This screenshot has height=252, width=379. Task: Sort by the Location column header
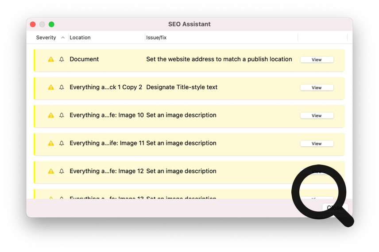[x=80, y=38]
